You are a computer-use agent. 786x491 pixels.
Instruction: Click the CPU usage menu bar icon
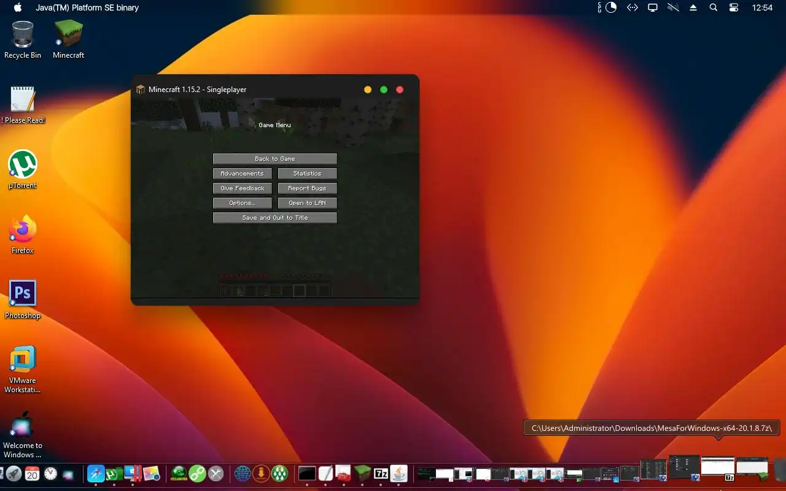coord(608,8)
